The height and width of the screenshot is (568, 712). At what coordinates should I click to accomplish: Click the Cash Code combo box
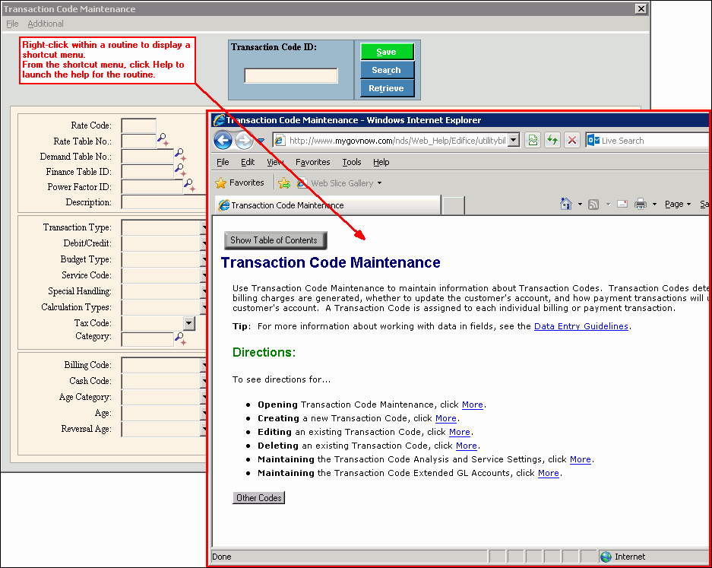click(163, 381)
